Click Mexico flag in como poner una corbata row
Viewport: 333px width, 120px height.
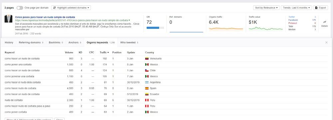(147, 64)
